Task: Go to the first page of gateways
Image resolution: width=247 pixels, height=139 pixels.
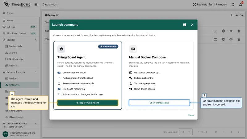Action: point(216,132)
